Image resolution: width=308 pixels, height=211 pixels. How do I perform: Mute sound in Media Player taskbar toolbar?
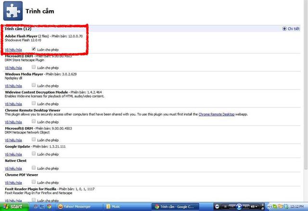coord(253,207)
